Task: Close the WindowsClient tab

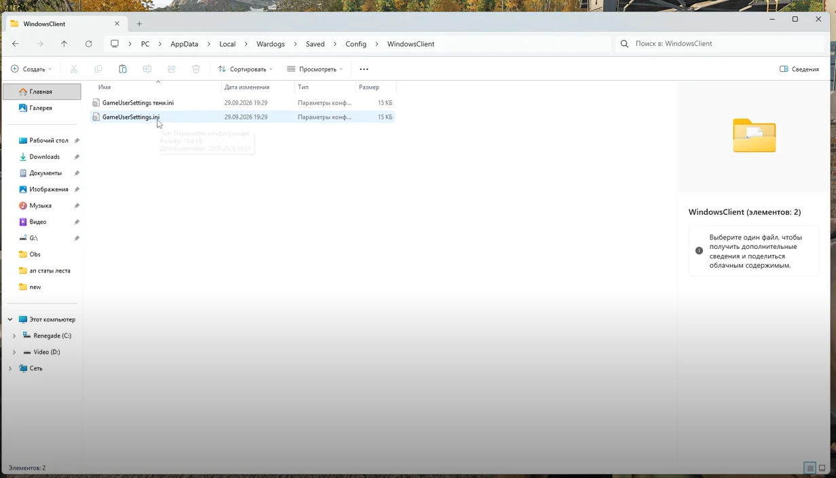Action: pyautogui.click(x=117, y=24)
